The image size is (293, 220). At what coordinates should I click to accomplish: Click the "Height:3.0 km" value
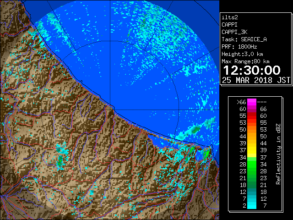(x=242, y=54)
